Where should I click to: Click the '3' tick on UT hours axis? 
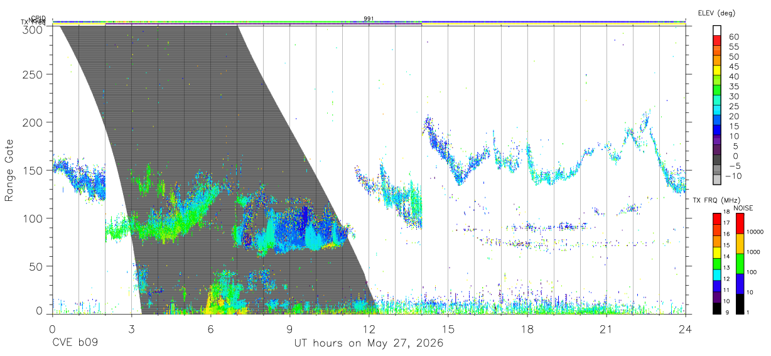(131, 329)
